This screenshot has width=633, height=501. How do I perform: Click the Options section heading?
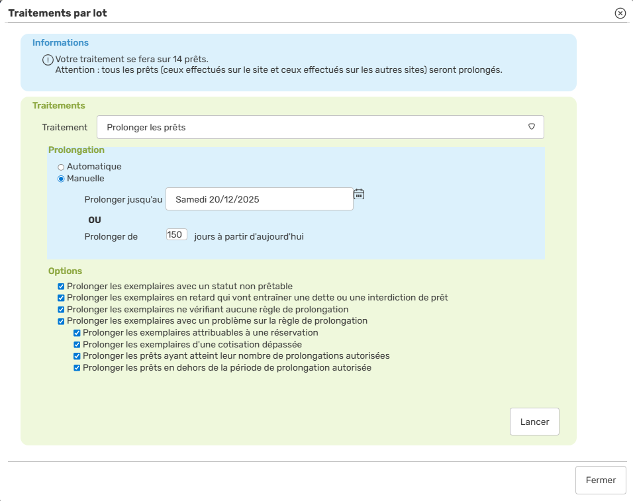tap(65, 271)
